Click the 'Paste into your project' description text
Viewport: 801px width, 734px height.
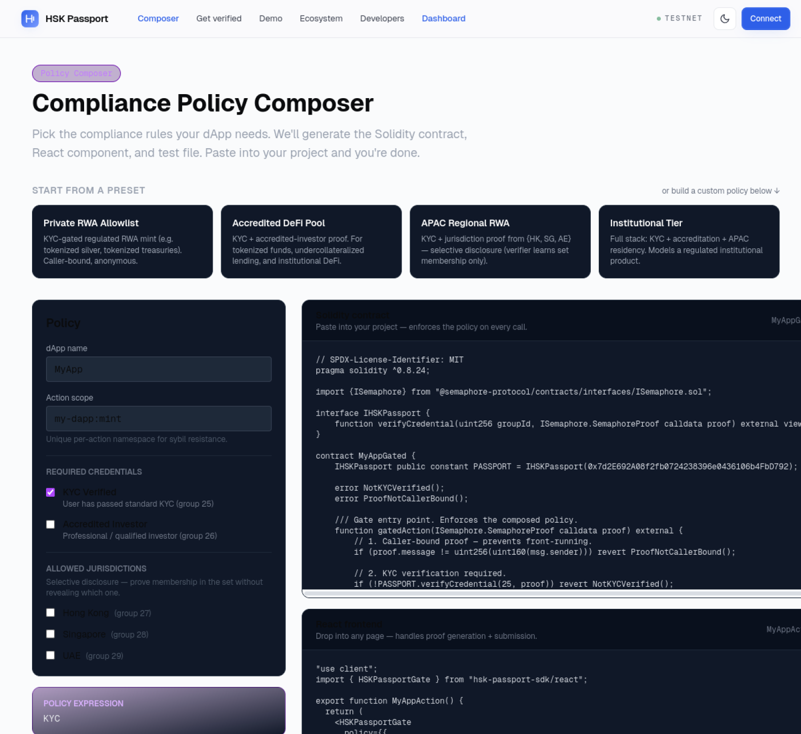421,327
